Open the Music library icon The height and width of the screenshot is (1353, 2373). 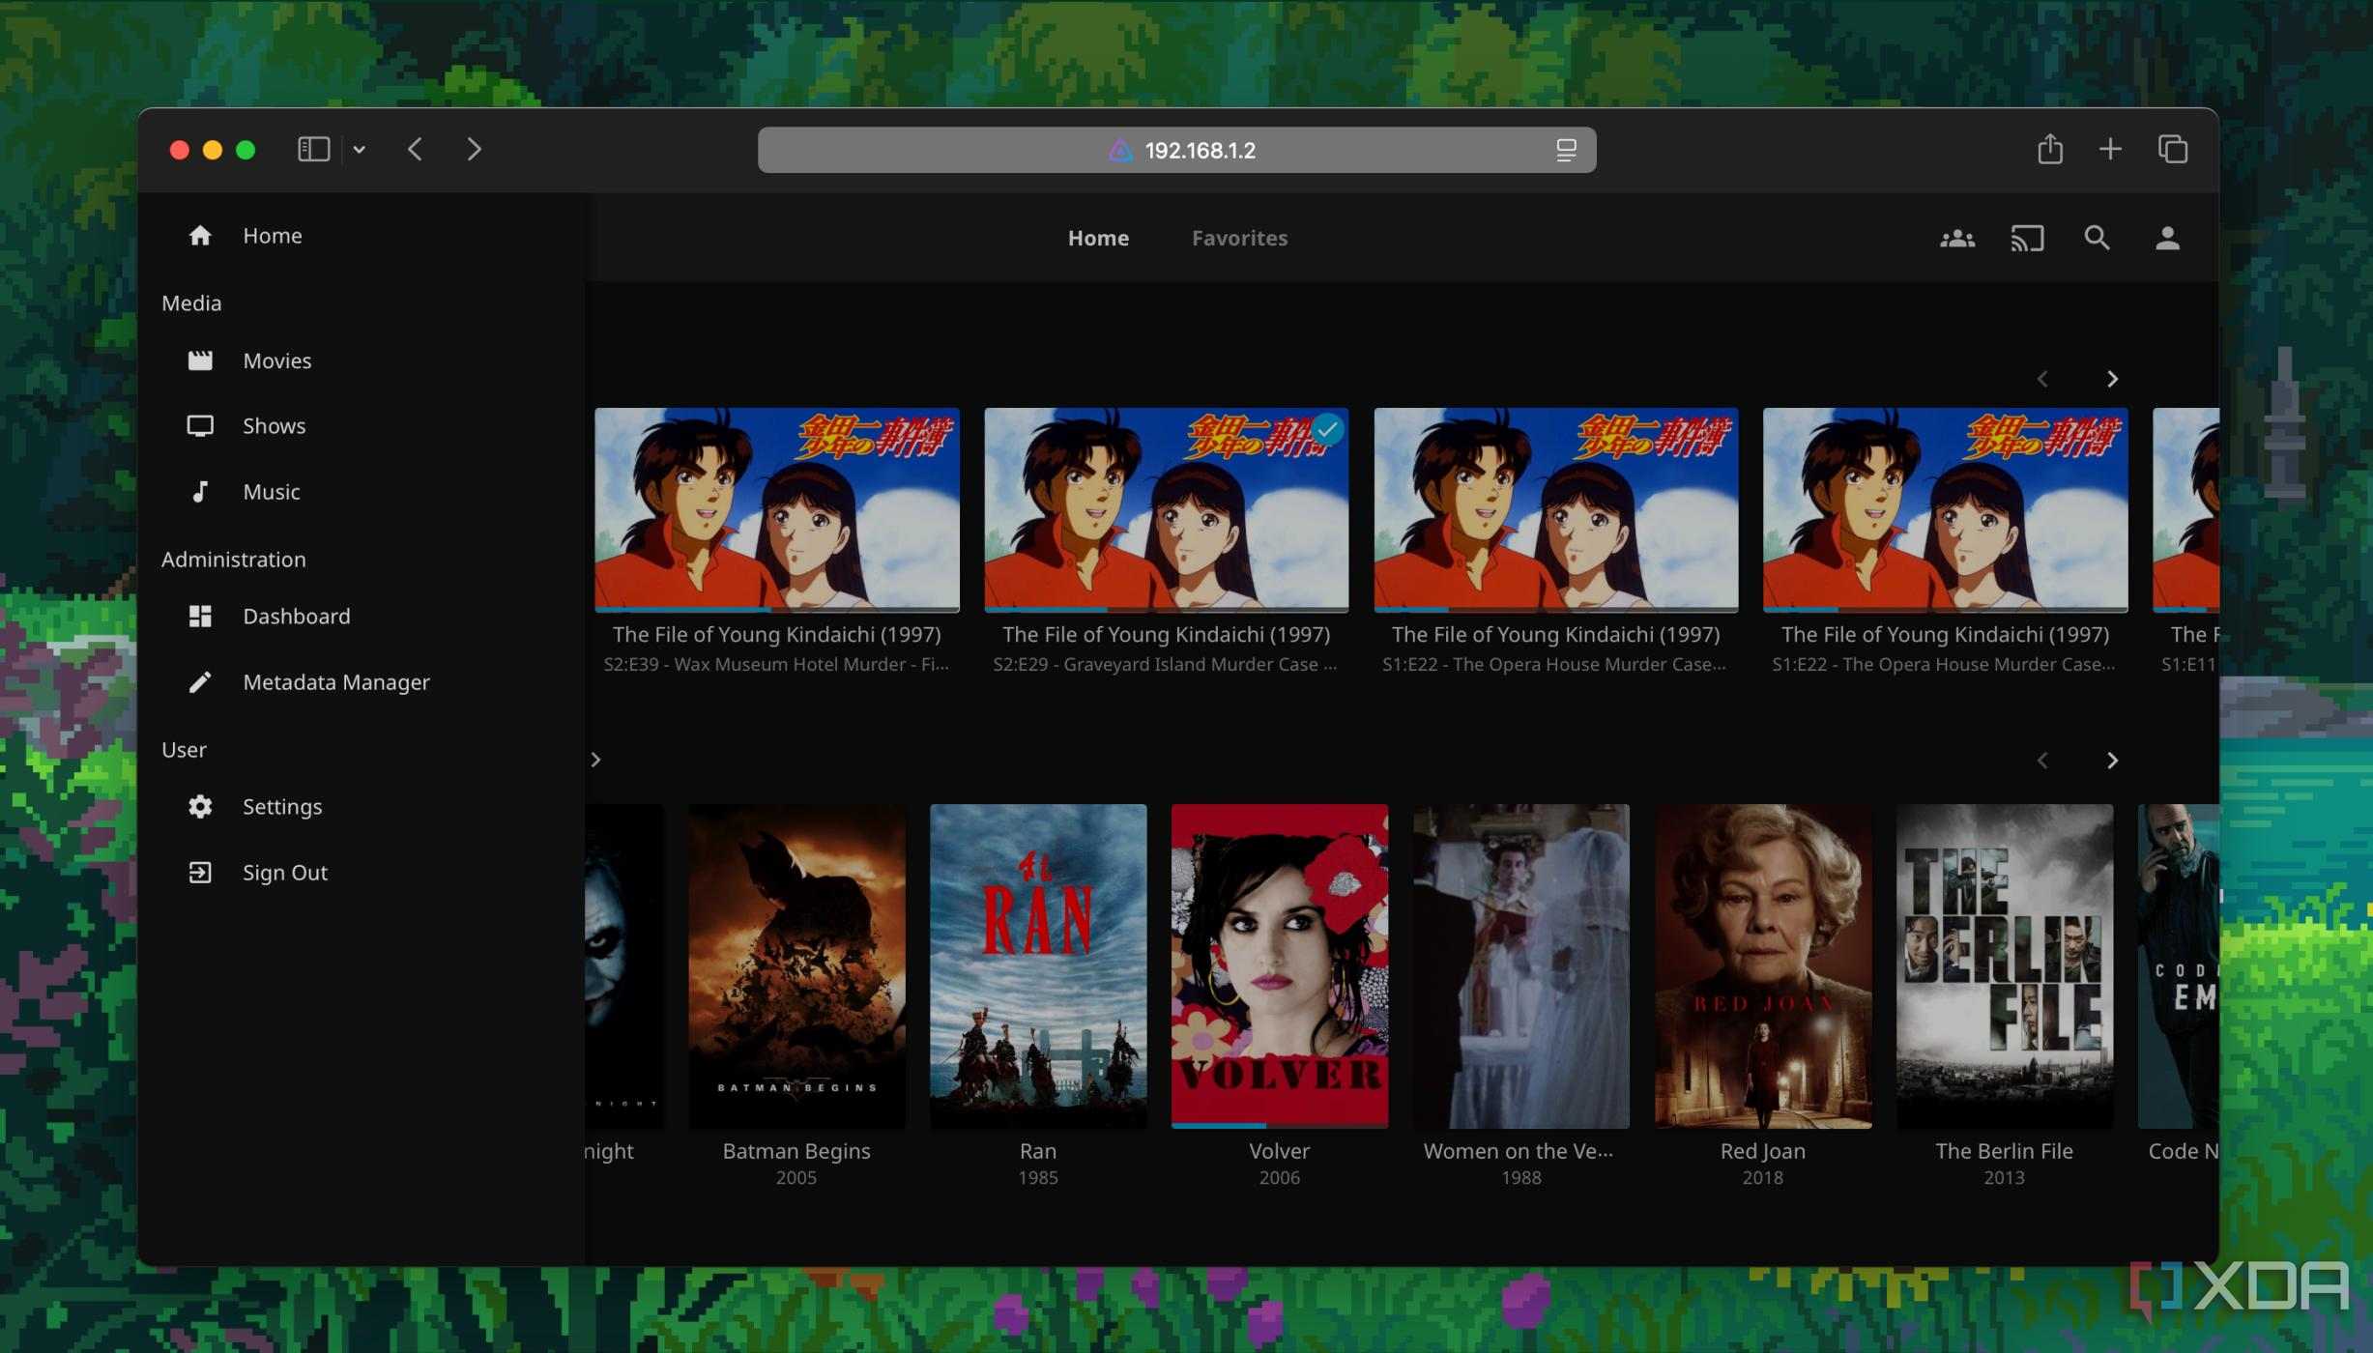(200, 491)
